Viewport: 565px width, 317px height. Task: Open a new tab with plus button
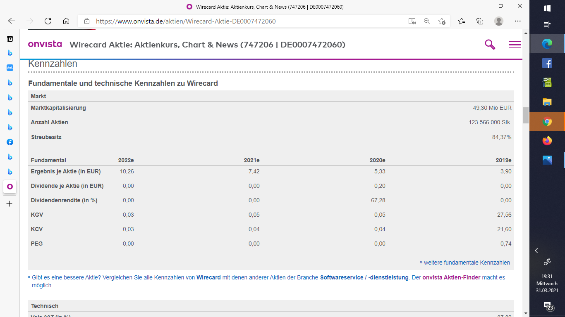(10, 203)
